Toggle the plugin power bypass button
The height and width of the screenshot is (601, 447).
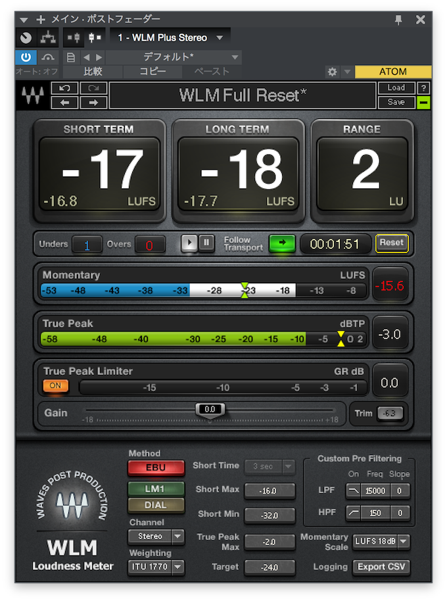click(26, 57)
